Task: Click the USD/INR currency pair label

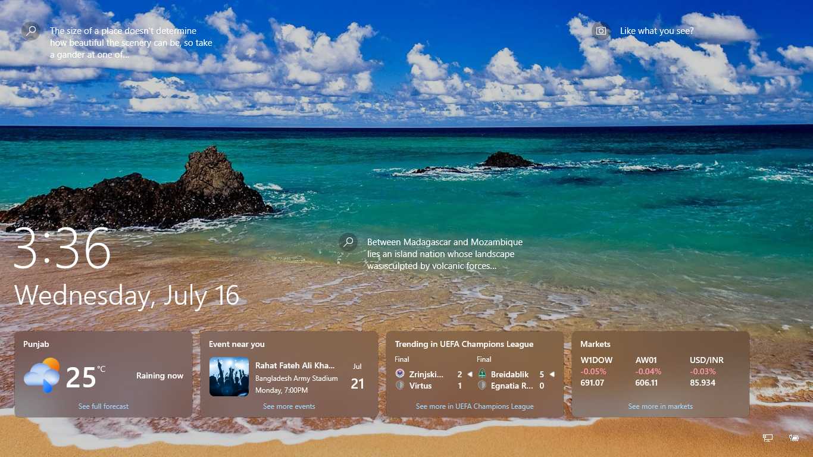Action: [x=707, y=360]
